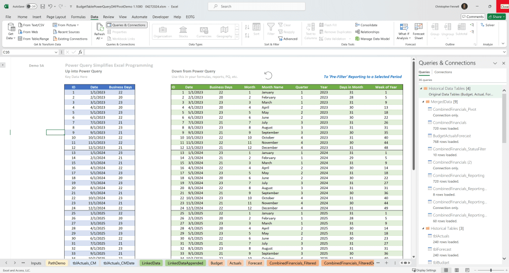509x273 pixels.
Task: Toggle the Queries & Connections pane button
Action: pyautogui.click(x=127, y=25)
